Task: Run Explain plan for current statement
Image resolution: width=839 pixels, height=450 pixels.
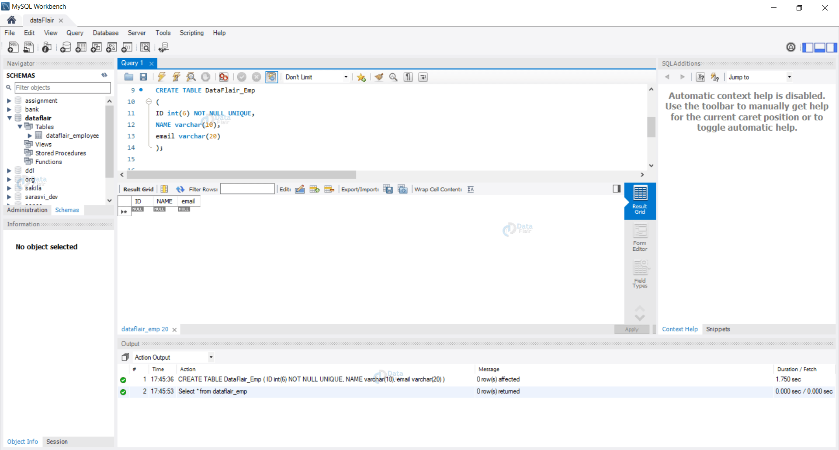Action: 191,77
